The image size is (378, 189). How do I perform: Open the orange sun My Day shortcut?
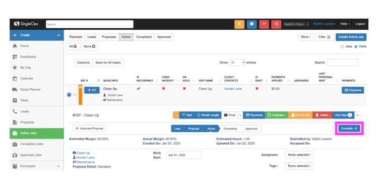pos(239,24)
